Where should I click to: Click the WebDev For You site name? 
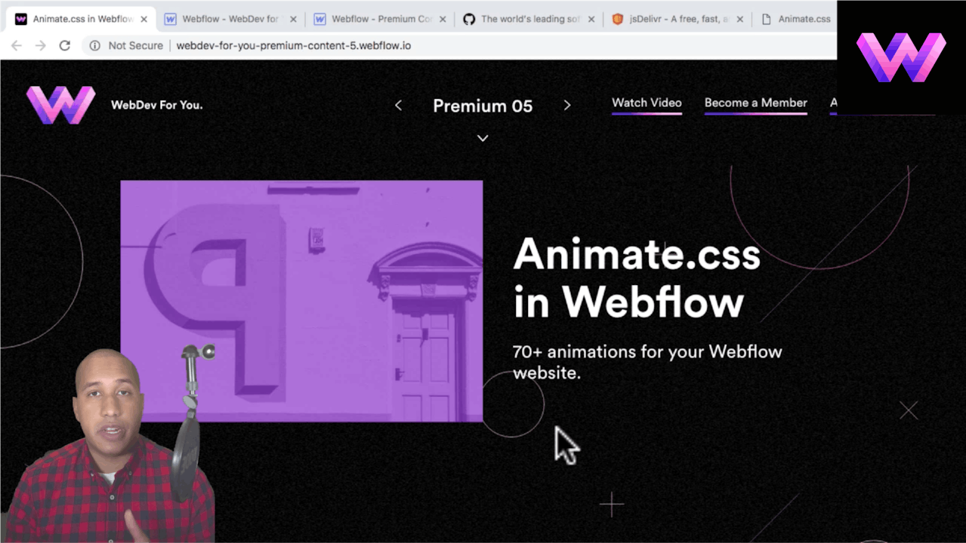pos(156,105)
